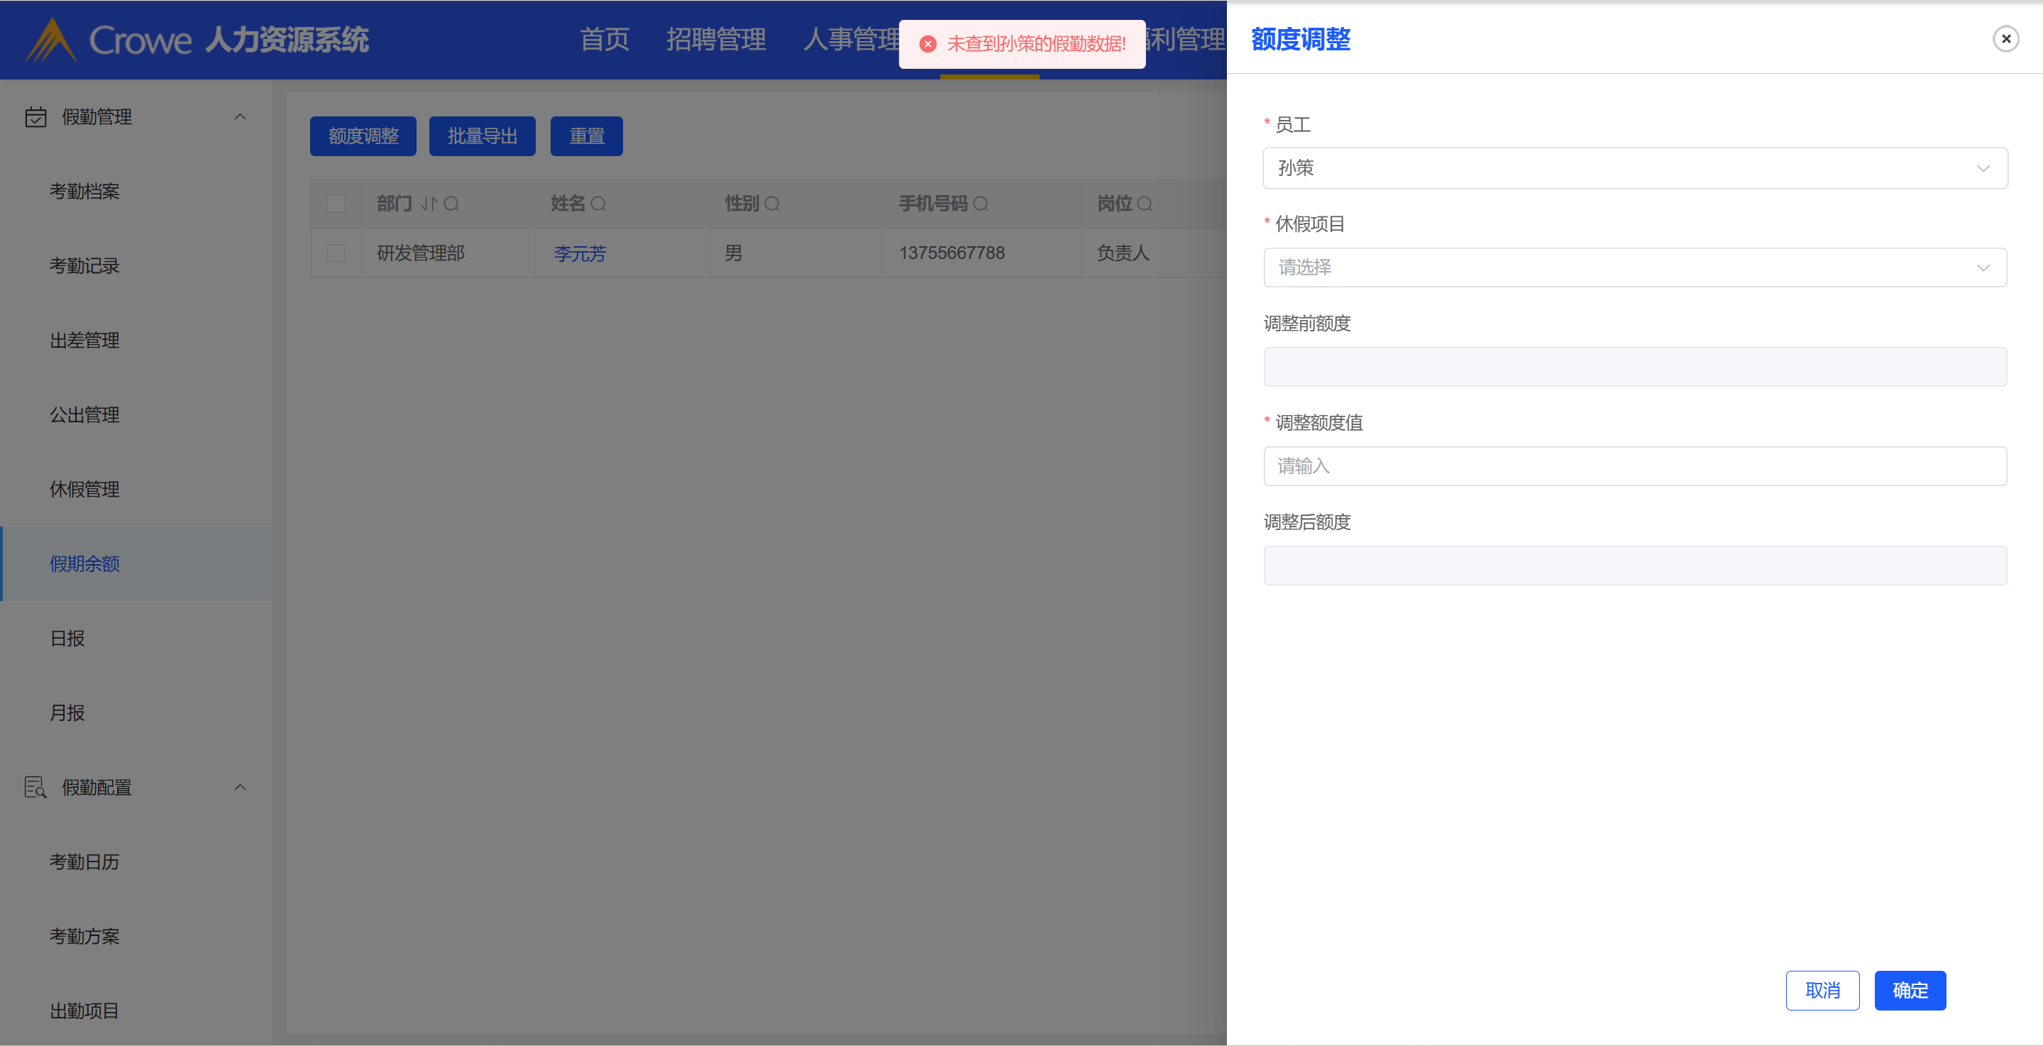Click the Crowe logo icon

(51, 40)
